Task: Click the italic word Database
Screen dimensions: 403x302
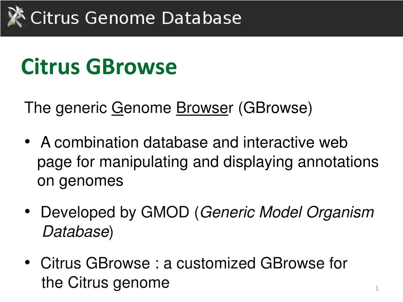Action: click(76, 232)
